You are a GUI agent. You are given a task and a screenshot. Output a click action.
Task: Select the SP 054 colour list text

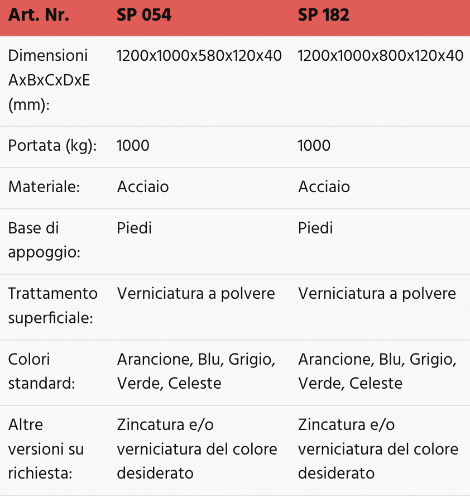[x=196, y=371]
